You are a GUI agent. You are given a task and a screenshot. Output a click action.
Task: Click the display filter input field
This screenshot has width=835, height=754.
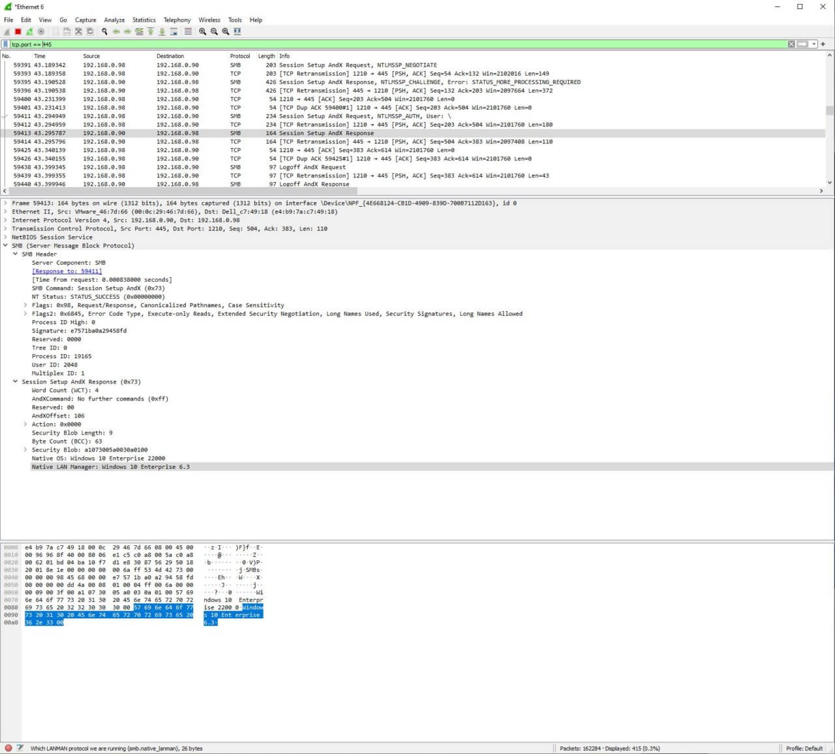(398, 44)
